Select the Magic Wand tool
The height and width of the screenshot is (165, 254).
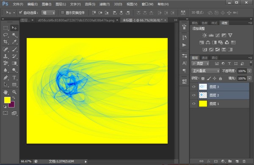14,35
